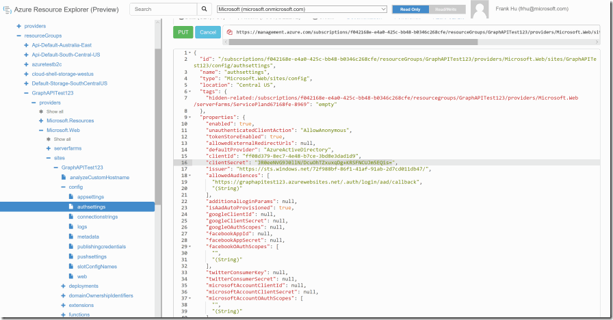
Task: Open the publishingcredentials config item
Action: 102,247
